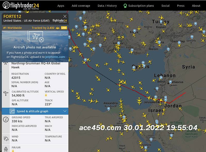The image size is (206, 152).
Task: Click the aircraft-photo-unavailable placeholder icon
Action: [x=36, y=37]
